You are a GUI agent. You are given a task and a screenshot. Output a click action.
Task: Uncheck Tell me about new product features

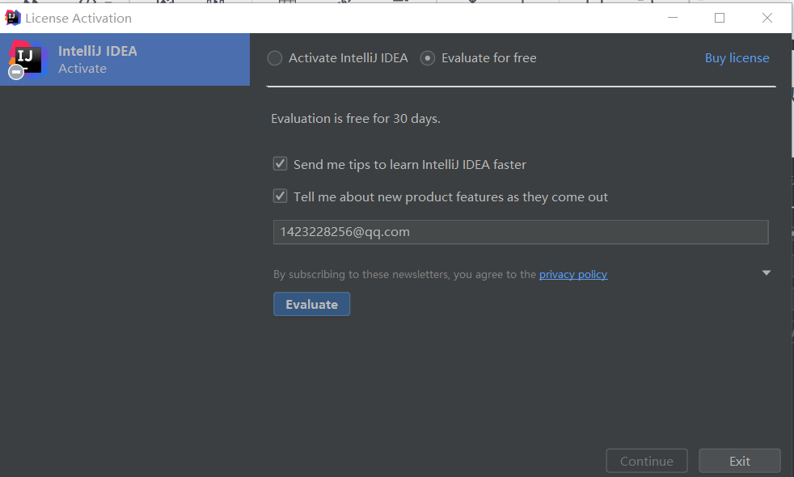[280, 196]
